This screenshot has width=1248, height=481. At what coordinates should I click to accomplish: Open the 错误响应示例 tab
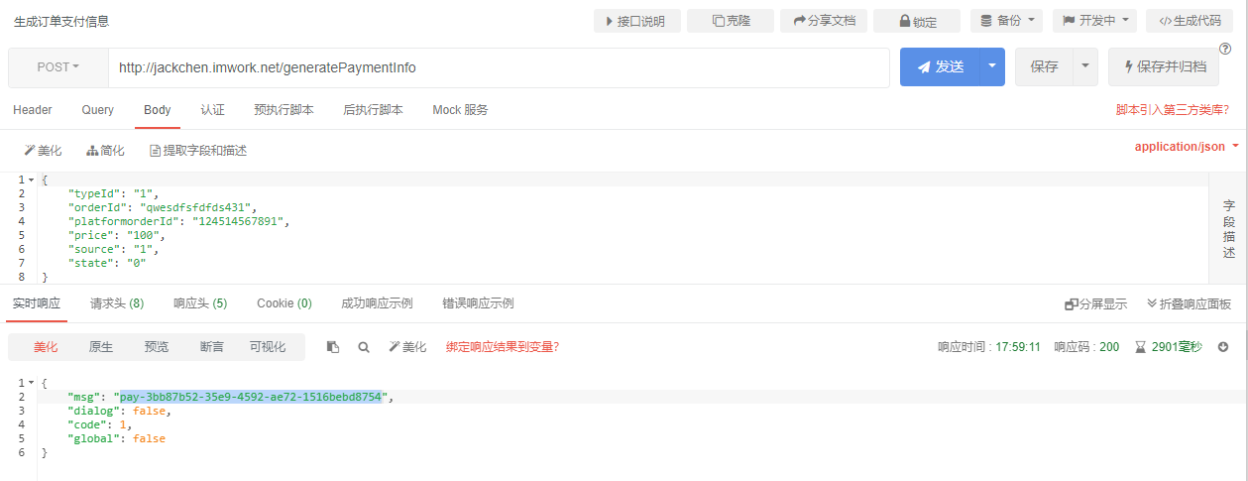pos(478,303)
